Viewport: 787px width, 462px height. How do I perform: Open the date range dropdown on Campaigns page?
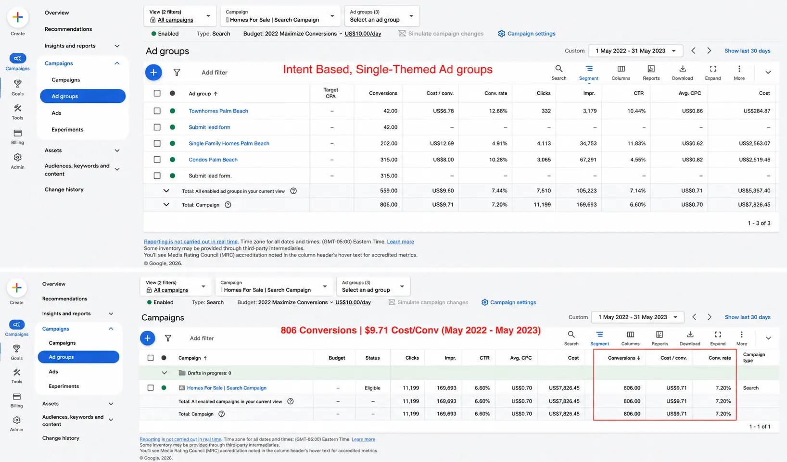point(637,317)
